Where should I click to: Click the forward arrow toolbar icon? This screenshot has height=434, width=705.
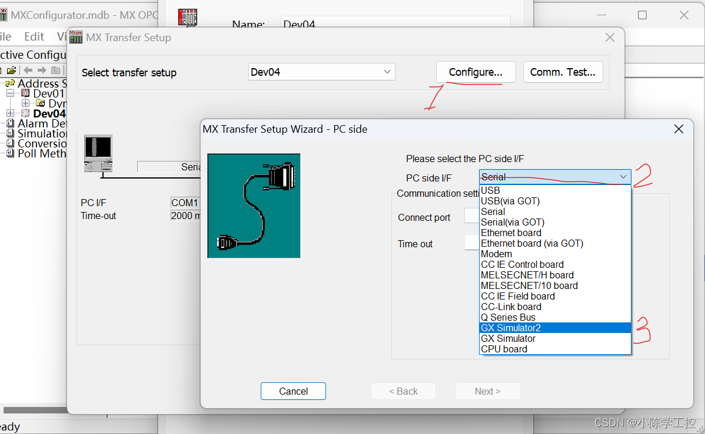42,70
